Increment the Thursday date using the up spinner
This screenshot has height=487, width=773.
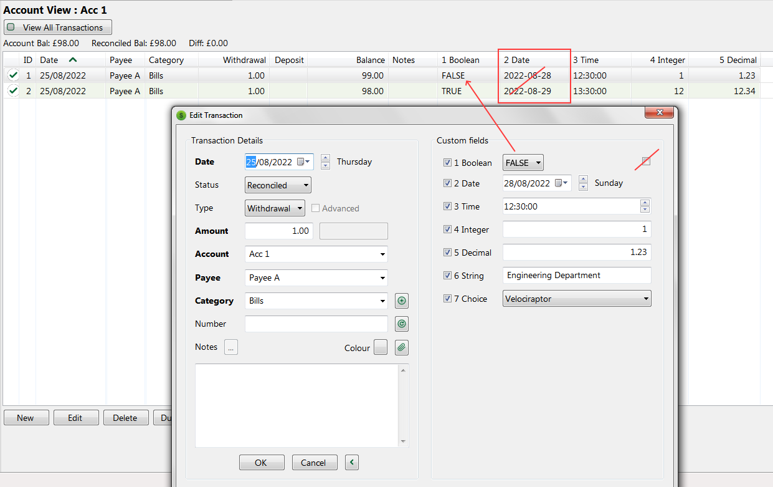pyautogui.click(x=325, y=158)
